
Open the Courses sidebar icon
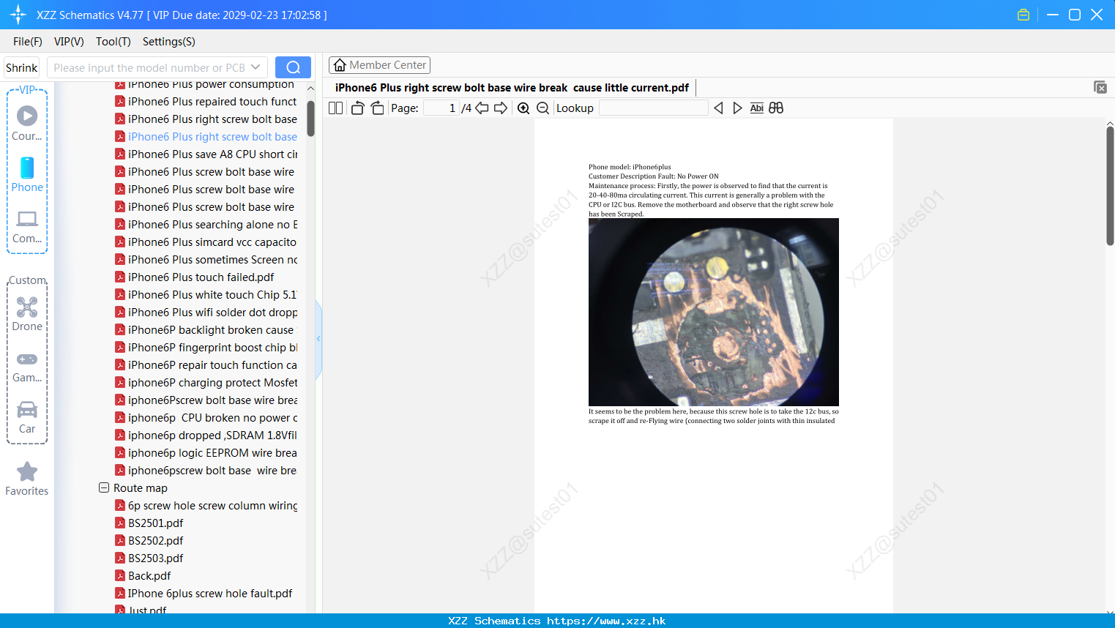tap(27, 123)
